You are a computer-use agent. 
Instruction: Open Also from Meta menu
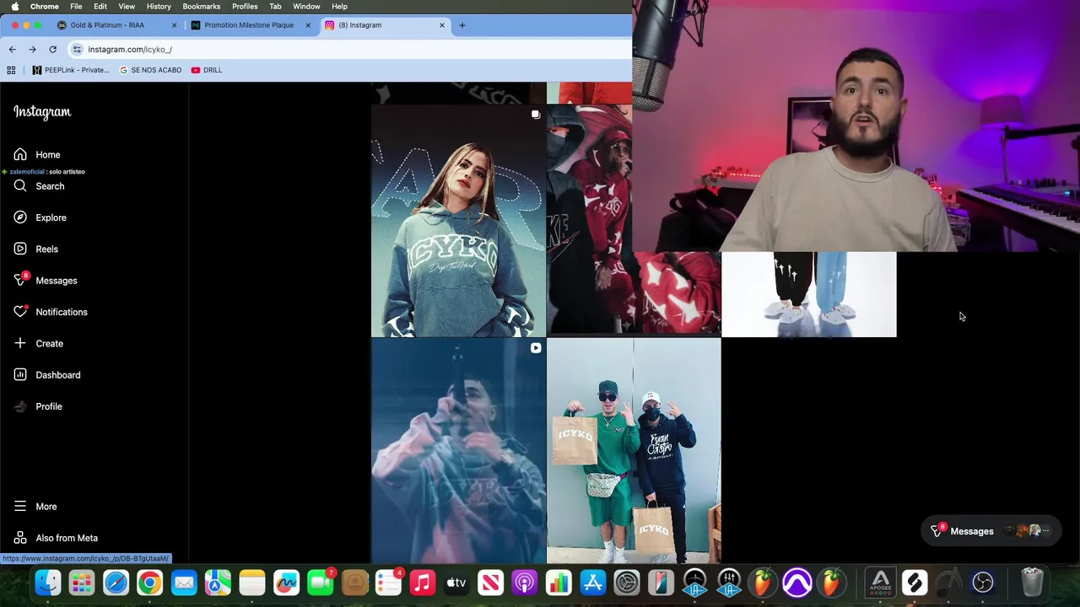point(56,538)
